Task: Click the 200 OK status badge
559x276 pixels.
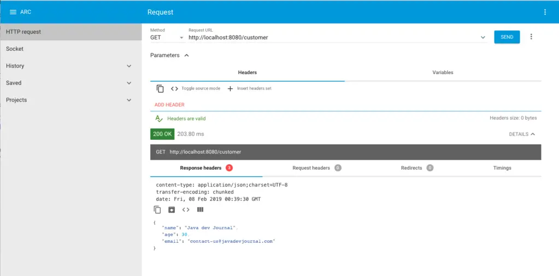Action: pyautogui.click(x=162, y=134)
